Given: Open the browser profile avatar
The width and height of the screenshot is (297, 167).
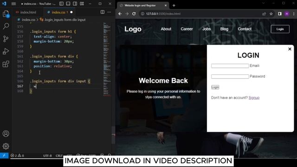Looking at the screenshot, I should (x=287, y=14).
